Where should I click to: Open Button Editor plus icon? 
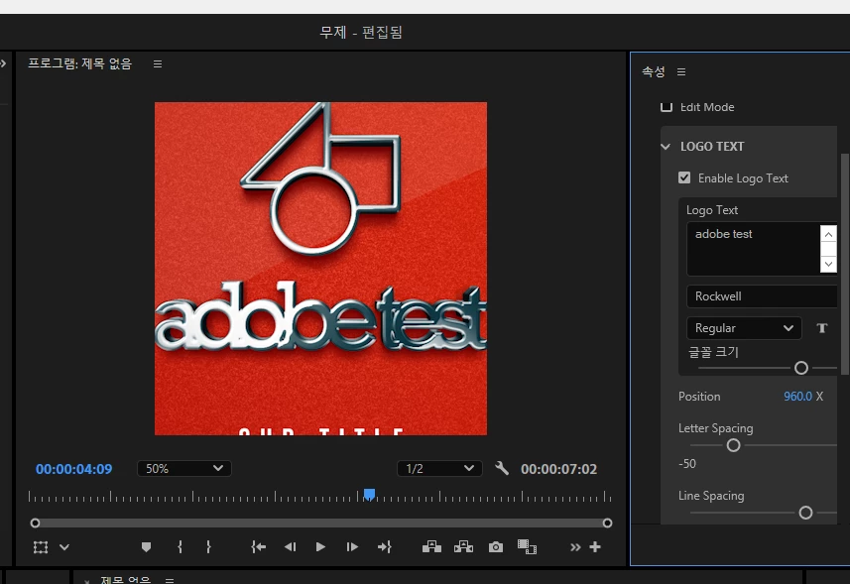click(x=595, y=547)
